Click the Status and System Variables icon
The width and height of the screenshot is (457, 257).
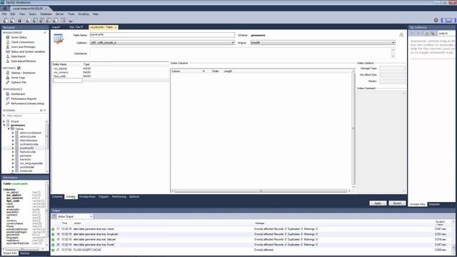pyautogui.click(x=8, y=51)
